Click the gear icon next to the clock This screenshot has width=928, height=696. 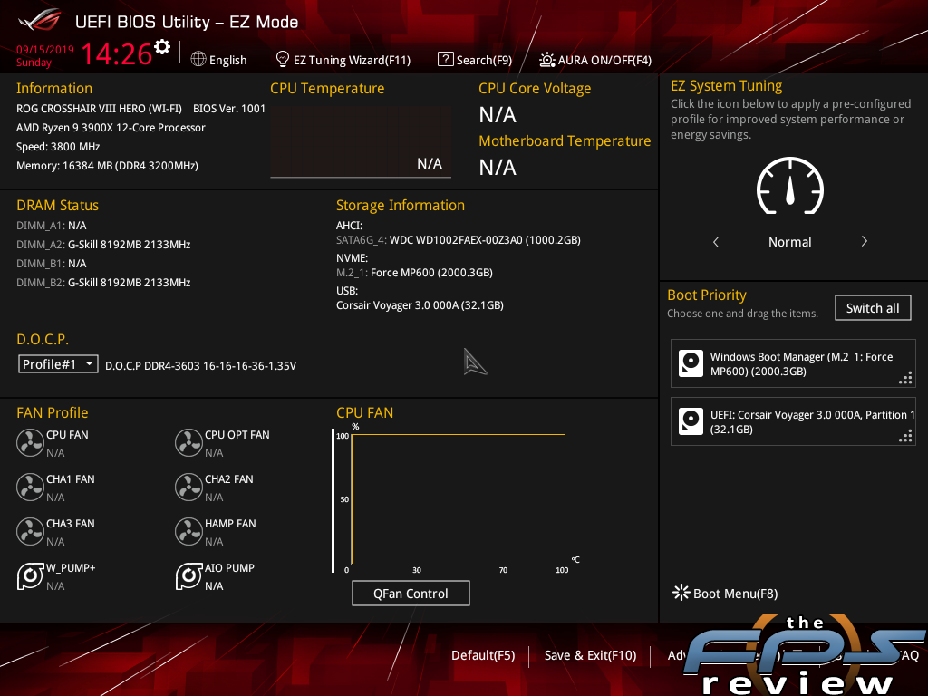point(162,47)
